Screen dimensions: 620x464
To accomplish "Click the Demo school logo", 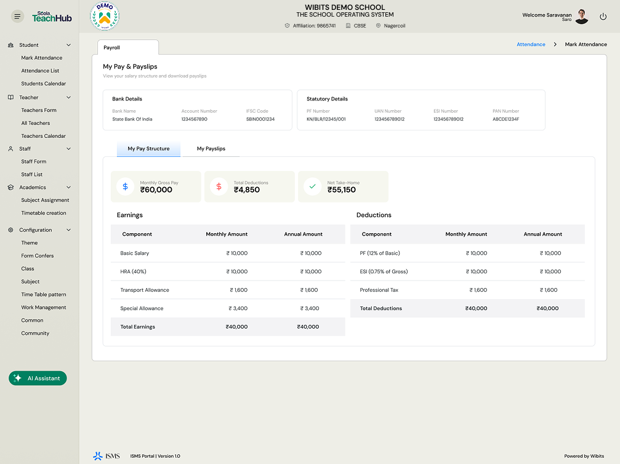I will tap(105, 17).
